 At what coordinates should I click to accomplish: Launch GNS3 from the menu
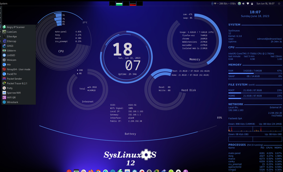(x=19, y=46)
